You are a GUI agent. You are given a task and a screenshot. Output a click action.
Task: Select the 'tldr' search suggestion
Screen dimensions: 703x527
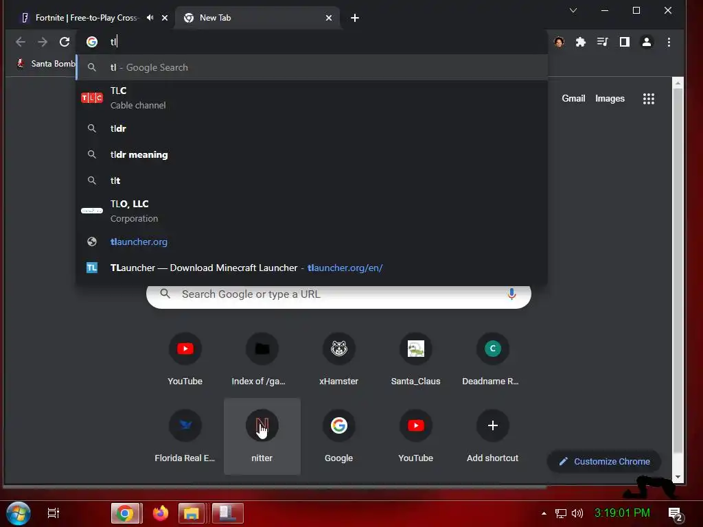coord(312,128)
